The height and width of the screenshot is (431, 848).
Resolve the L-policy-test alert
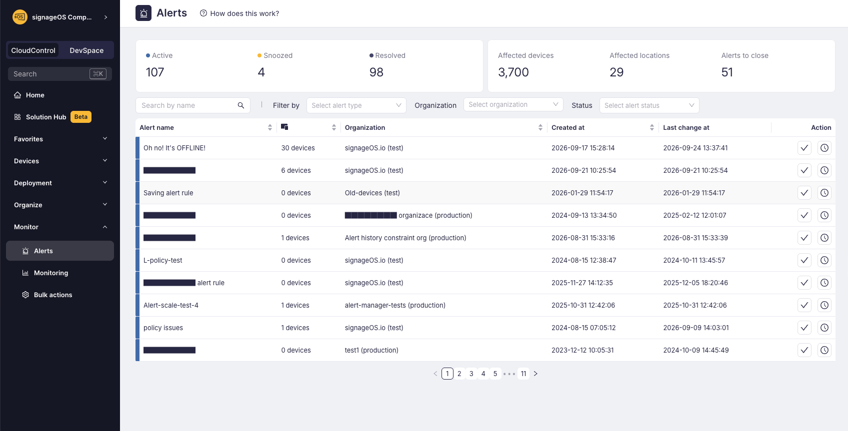click(x=804, y=260)
